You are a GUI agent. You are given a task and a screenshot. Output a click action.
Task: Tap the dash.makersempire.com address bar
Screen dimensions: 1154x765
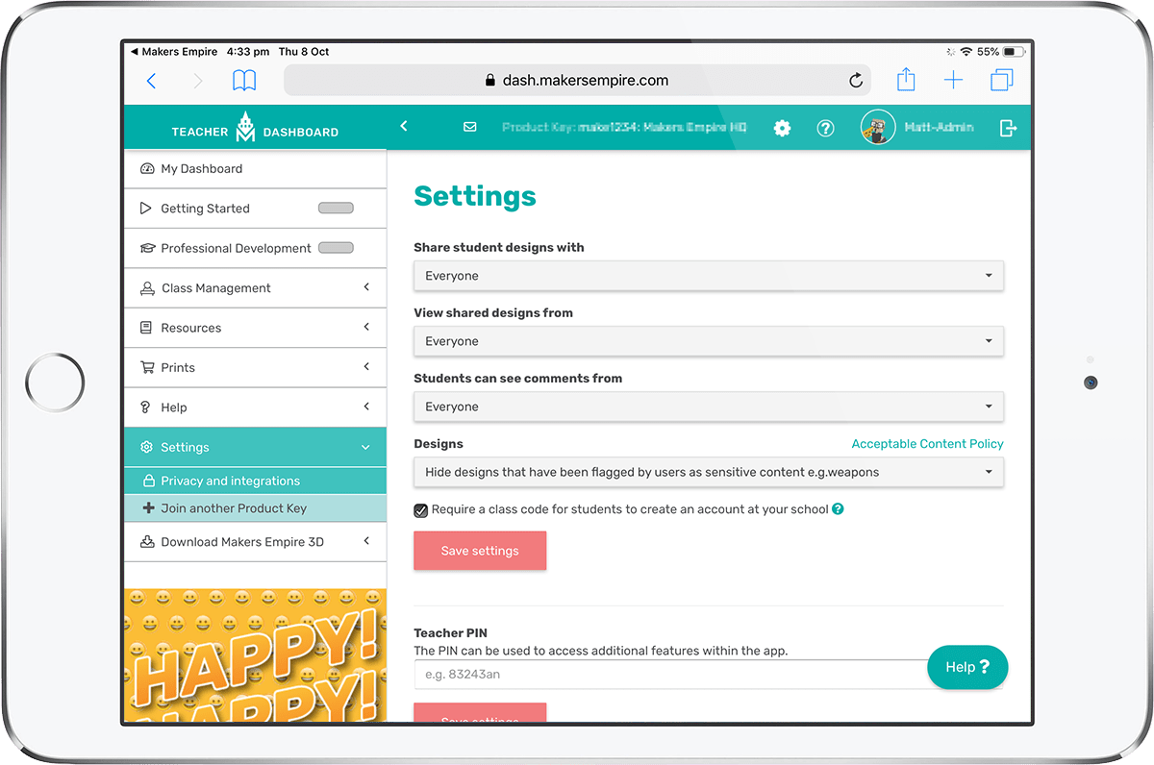point(577,81)
